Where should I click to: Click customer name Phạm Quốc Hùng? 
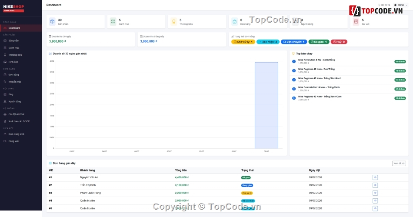[x=90, y=193]
